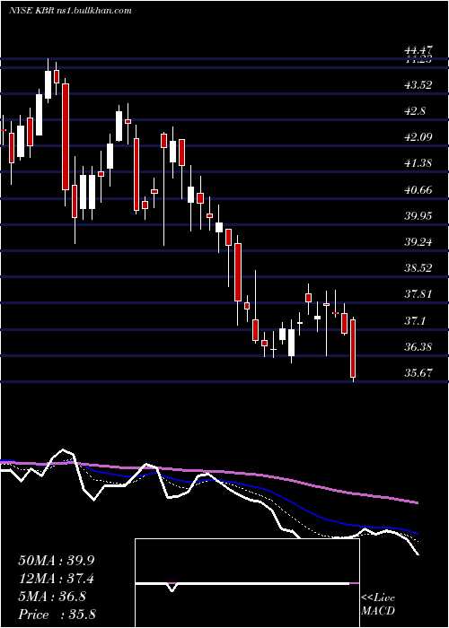Image resolution: width=449 pixels, height=628 pixels.
Task: Select the 40.66 price level label
Action: 418,189
